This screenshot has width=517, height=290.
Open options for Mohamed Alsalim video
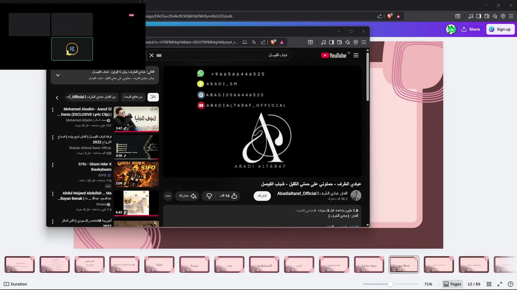(53, 110)
